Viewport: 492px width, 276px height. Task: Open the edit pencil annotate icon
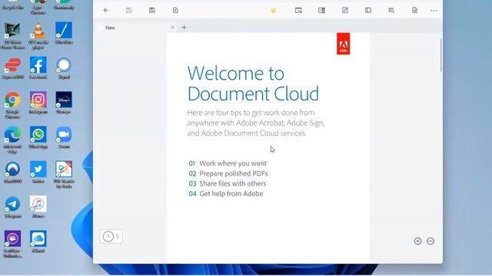[x=345, y=10]
